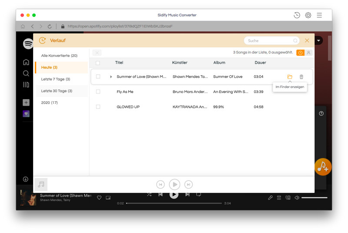Click the title GLOWED UP

[128, 107]
